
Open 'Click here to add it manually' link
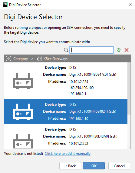68,154
